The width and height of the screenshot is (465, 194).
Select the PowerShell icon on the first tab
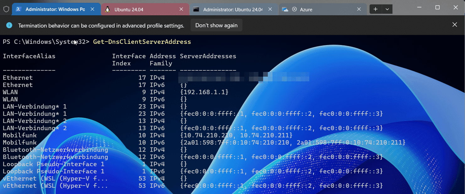tap(19, 9)
